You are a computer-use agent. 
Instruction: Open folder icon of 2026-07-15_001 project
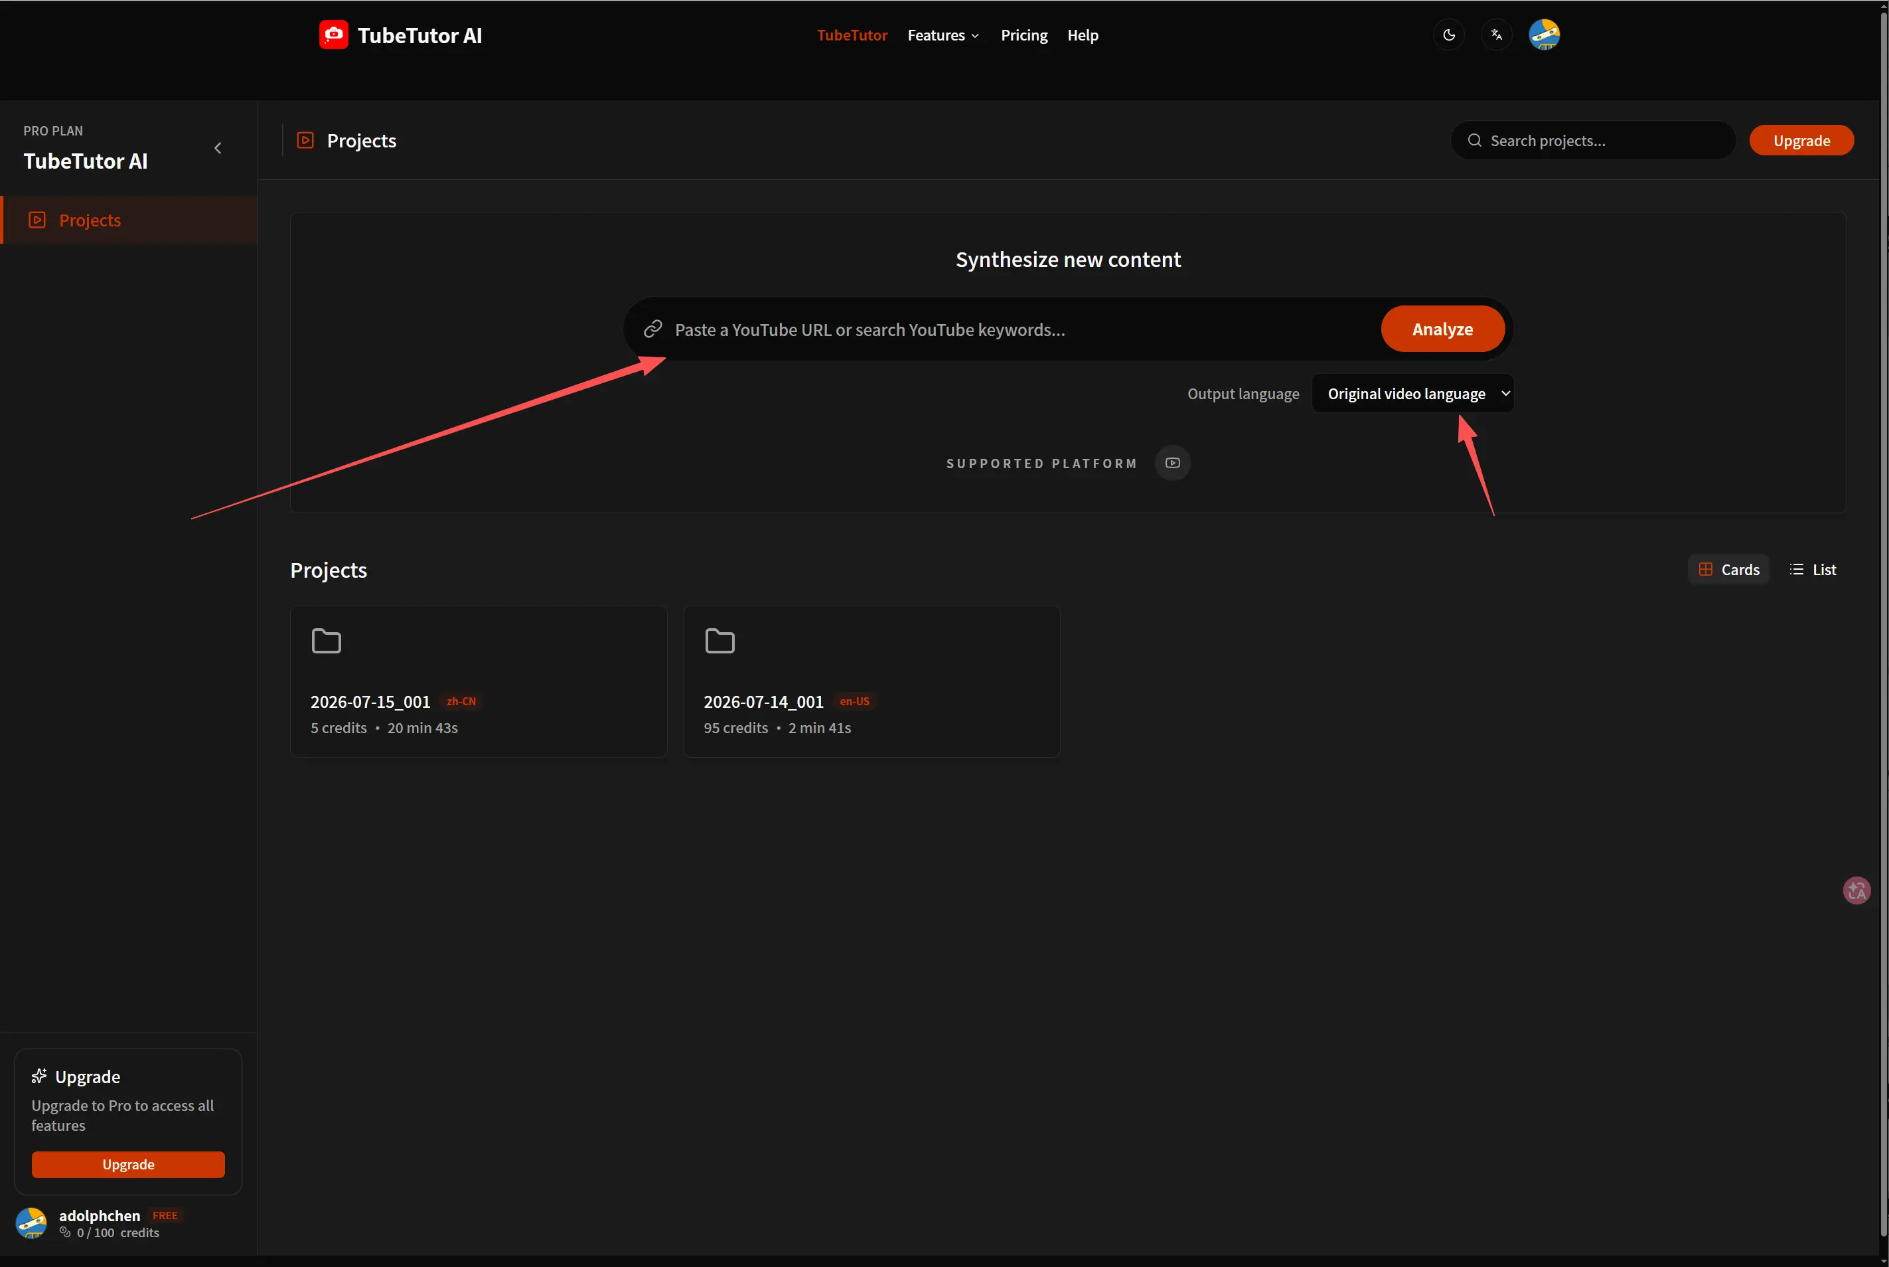327,641
